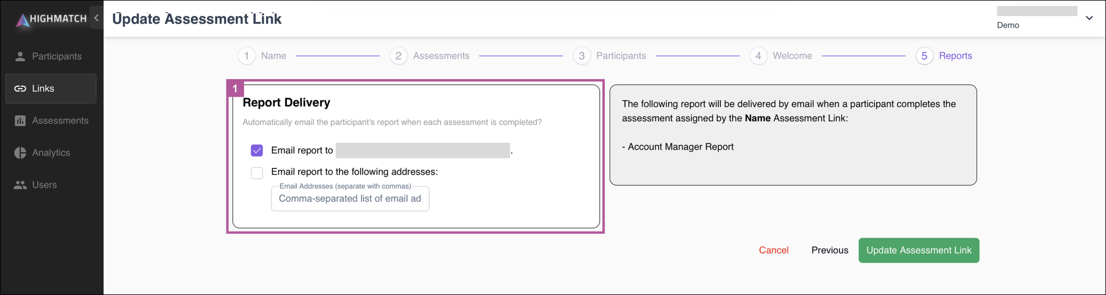
Task: Click the Participants person icon in sidebar
Action: [x=20, y=56]
